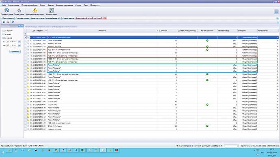The image size is (280, 157).
Task: Select the За период radio option
Action: (3, 38)
